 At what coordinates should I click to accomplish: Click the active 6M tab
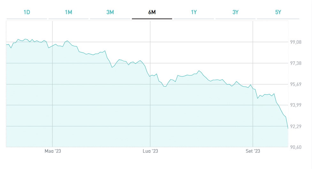click(152, 12)
